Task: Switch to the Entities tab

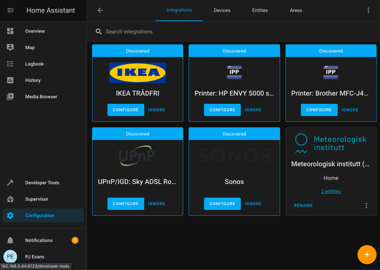Action: pos(260,11)
